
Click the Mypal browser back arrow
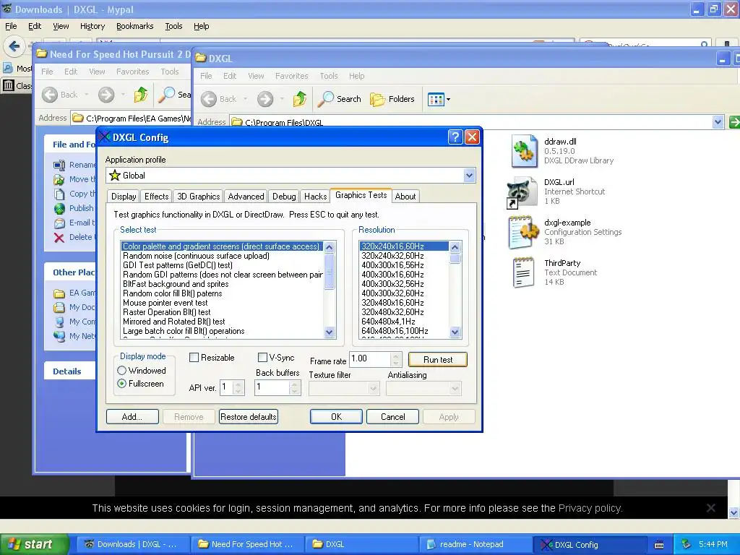click(x=14, y=46)
